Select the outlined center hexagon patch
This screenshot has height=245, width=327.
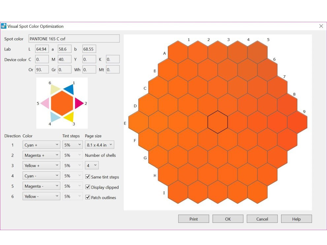click(218, 122)
